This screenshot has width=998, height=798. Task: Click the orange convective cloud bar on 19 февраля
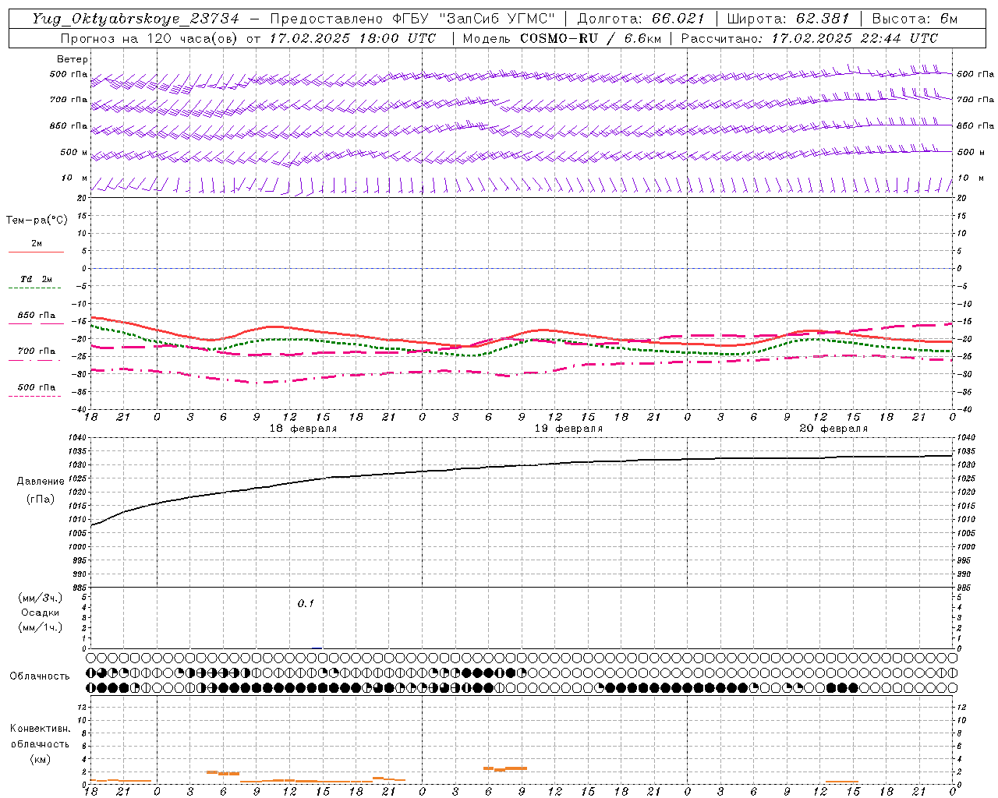[505, 768]
